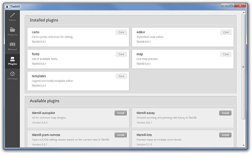252x154 pixels.
Task: Click the Core badge on the map plugin
Action: pyautogui.click(x=226, y=54)
